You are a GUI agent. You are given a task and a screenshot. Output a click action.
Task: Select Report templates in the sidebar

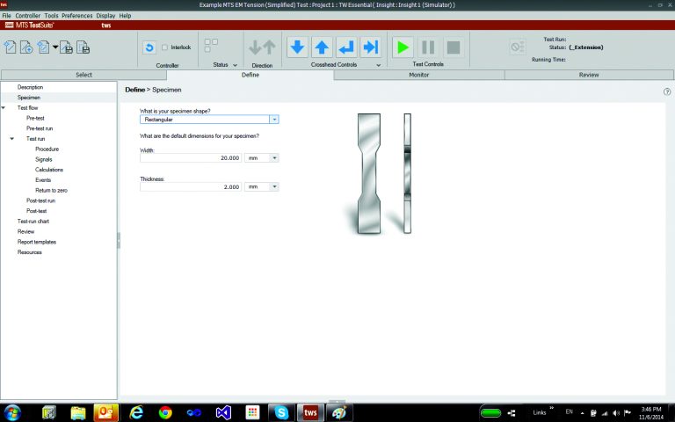tap(36, 242)
